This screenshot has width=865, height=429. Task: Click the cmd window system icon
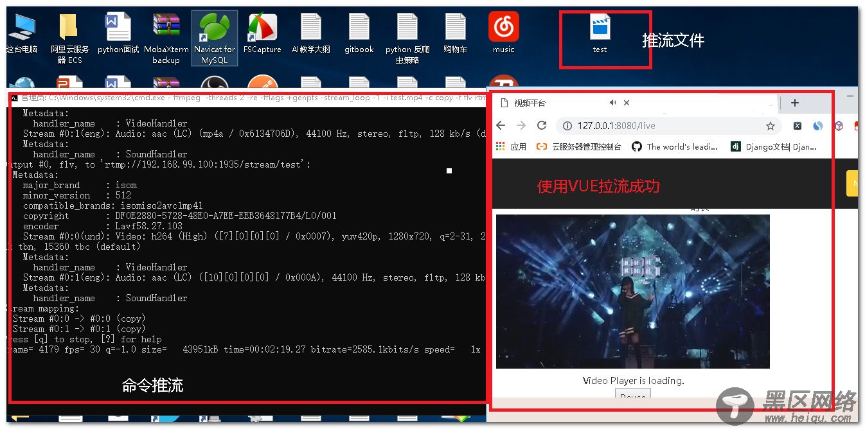click(x=13, y=98)
